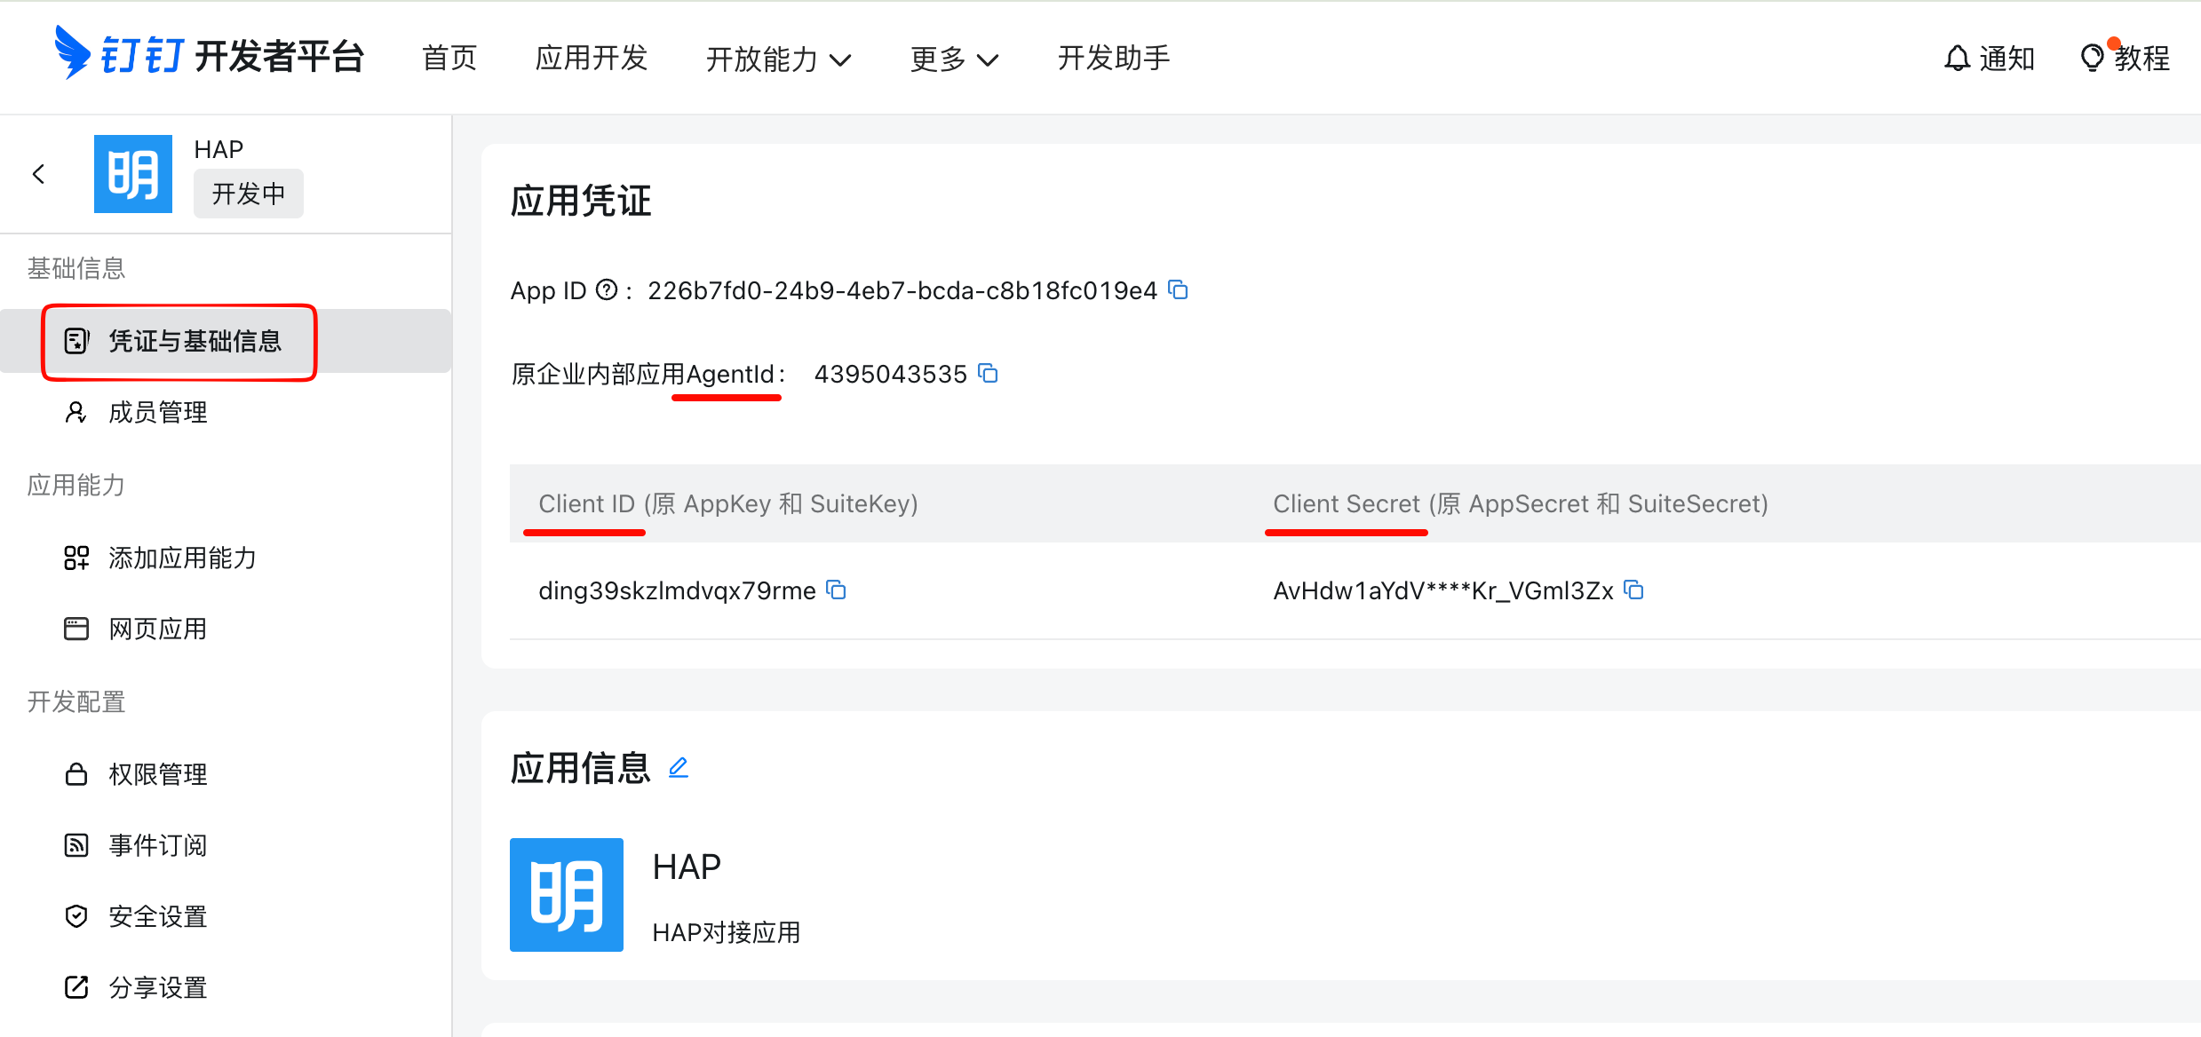The width and height of the screenshot is (2201, 1037).
Task: Open 事件订阅 sidebar item
Action: (157, 845)
